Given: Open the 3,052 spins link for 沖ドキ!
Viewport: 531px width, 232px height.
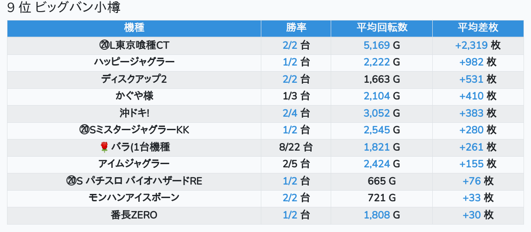Looking at the screenshot, I should (x=376, y=113).
